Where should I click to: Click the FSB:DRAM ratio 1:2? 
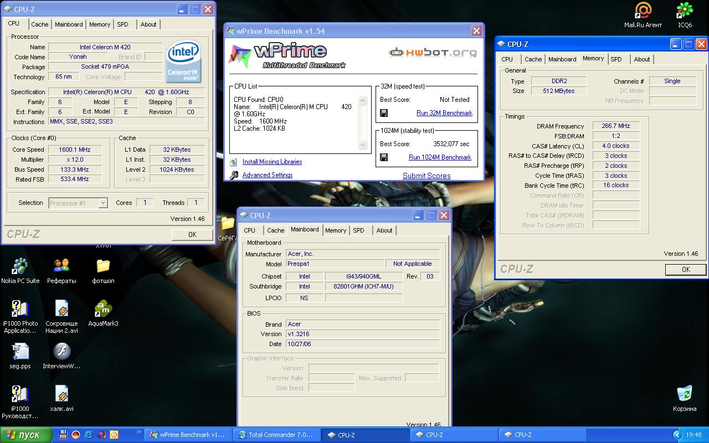click(x=616, y=136)
